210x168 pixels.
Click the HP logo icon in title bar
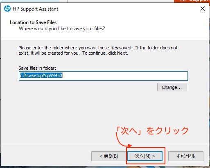coord(7,9)
